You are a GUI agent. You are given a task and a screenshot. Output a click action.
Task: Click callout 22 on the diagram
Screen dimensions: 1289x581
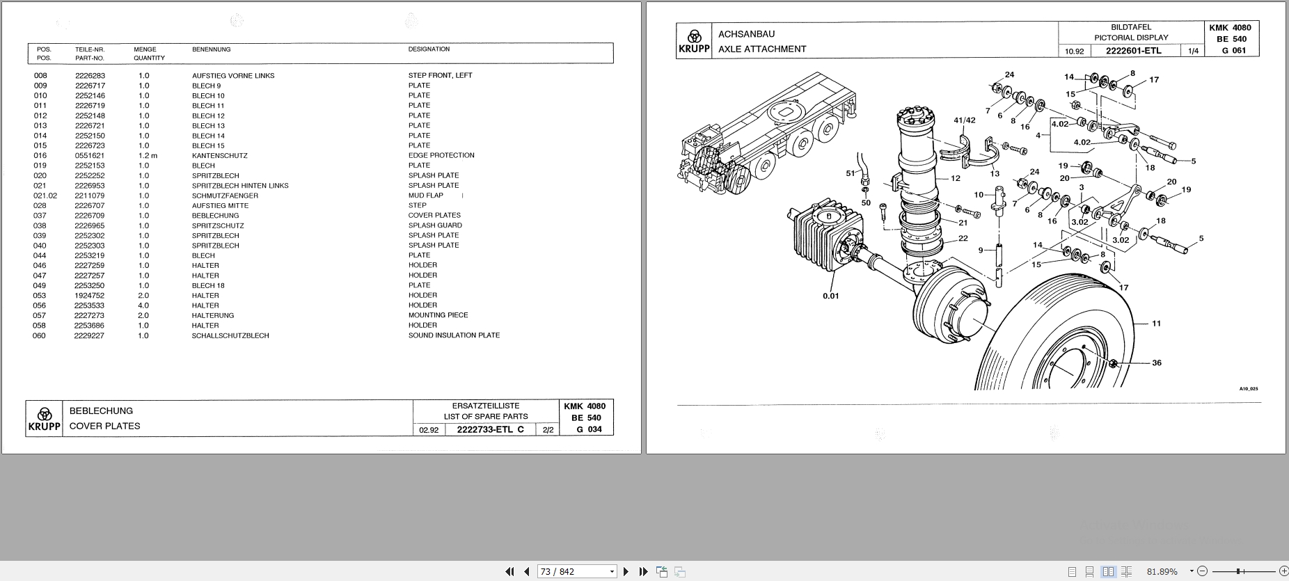pos(963,238)
